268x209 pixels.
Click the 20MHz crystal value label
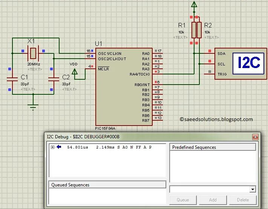(34, 64)
